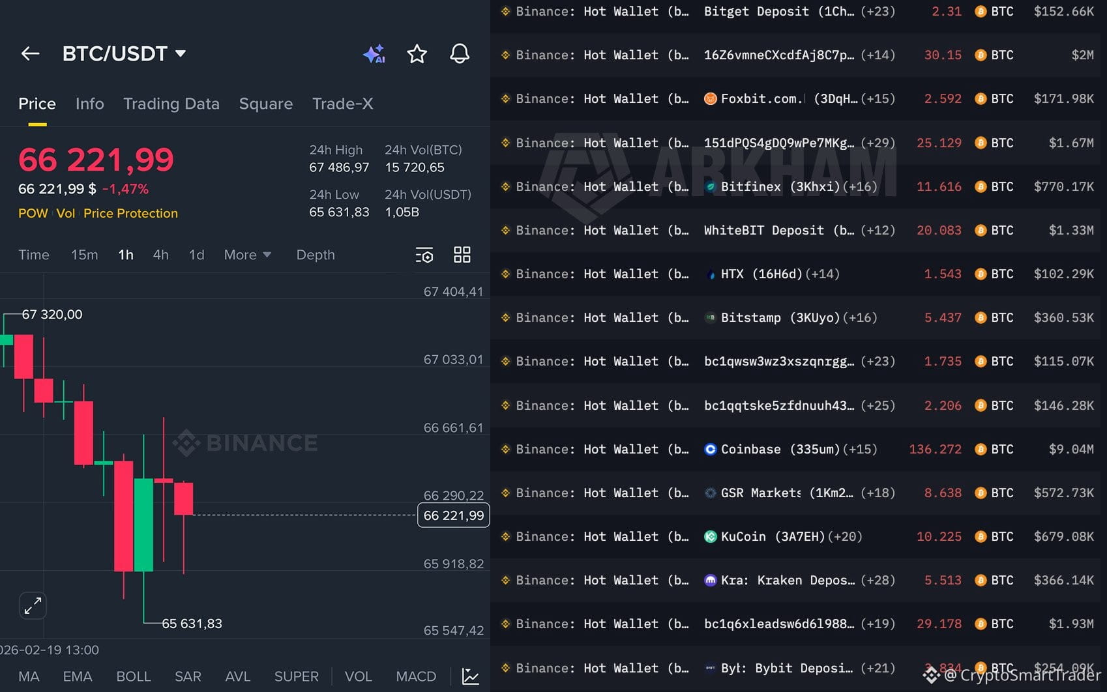
Task: Open the Price Protection tag
Action: pos(130,213)
